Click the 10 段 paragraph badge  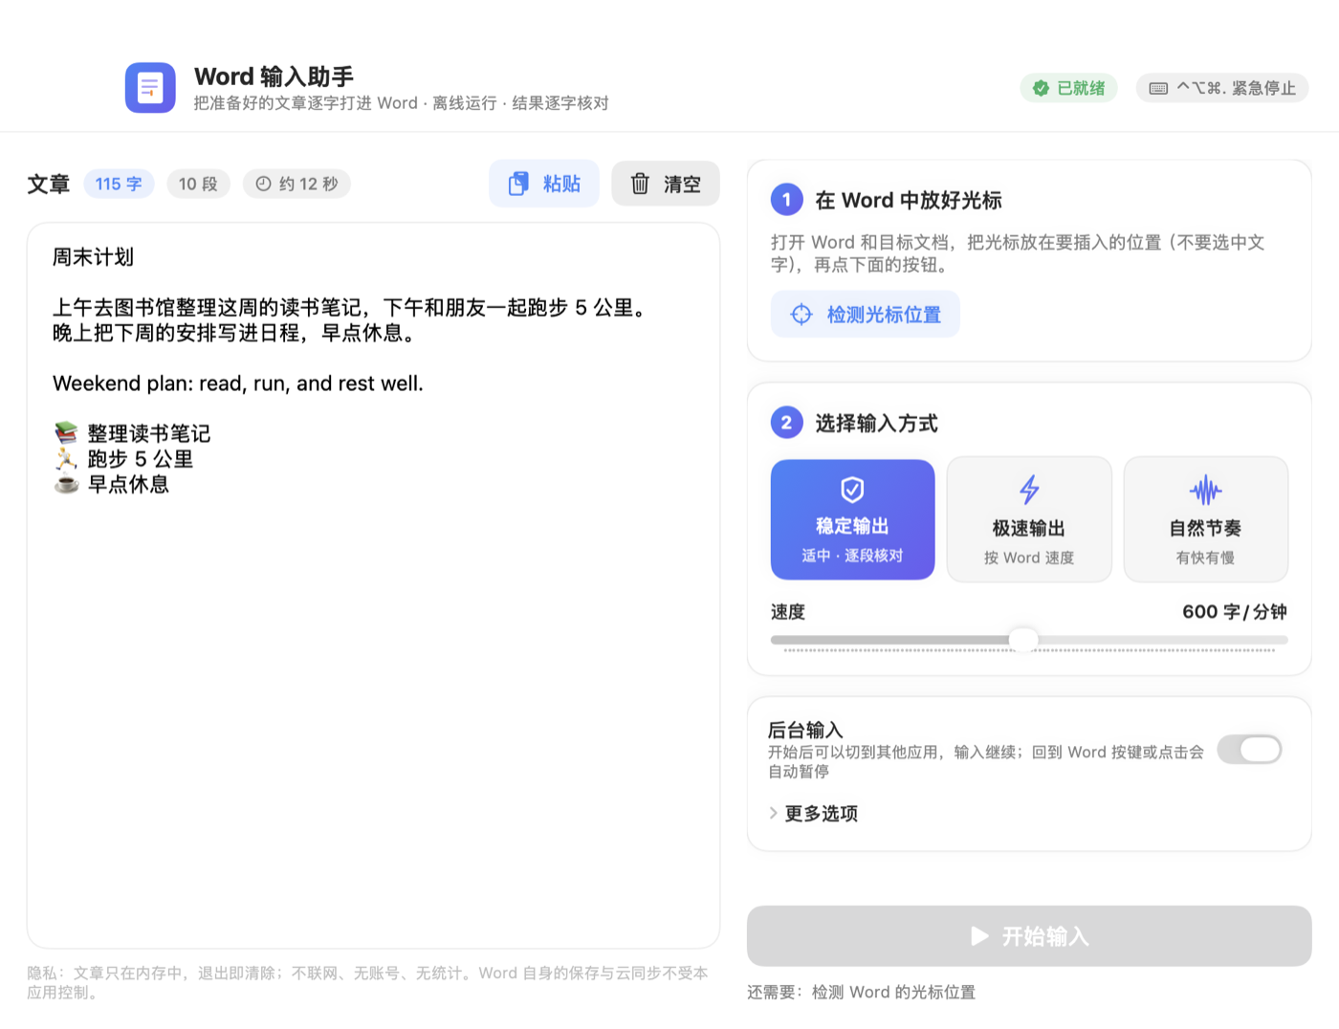tap(198, 184)
